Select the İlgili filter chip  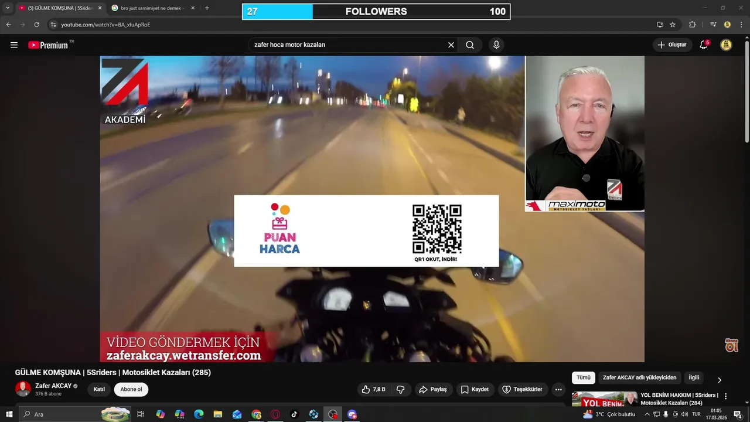point(694,378)
